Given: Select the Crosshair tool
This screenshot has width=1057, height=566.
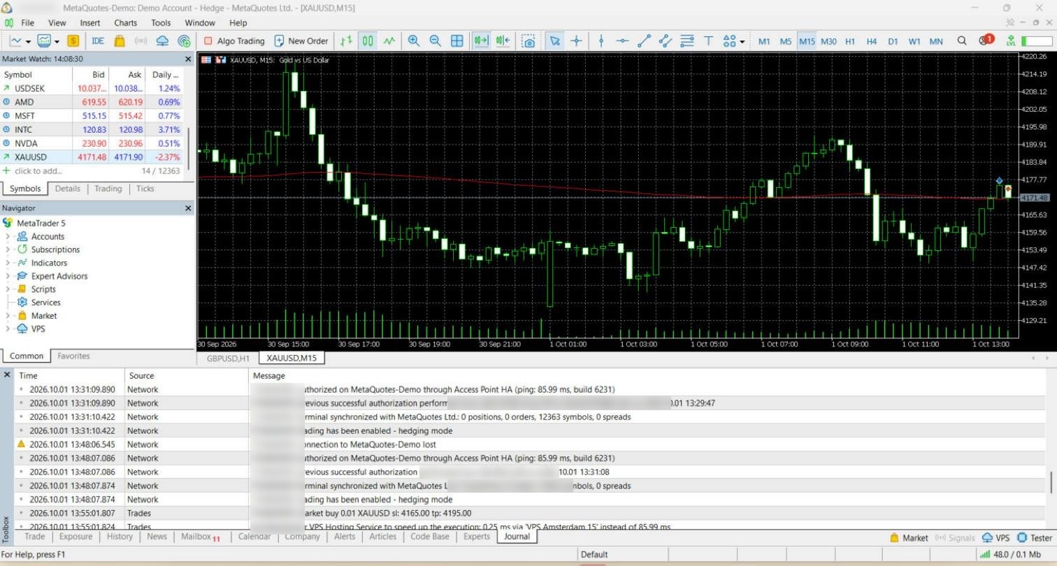Looking at the screenshot, I should click(x=576, y=41).
